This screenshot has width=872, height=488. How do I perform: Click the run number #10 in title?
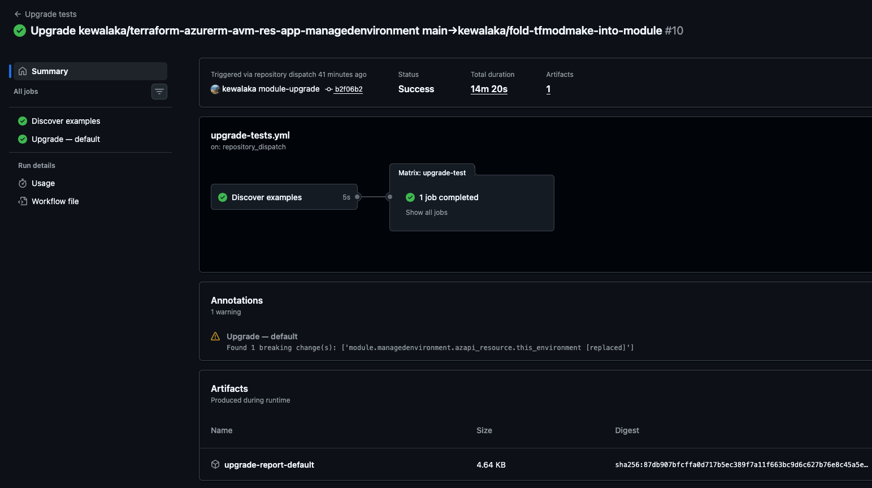click(674, 31)
